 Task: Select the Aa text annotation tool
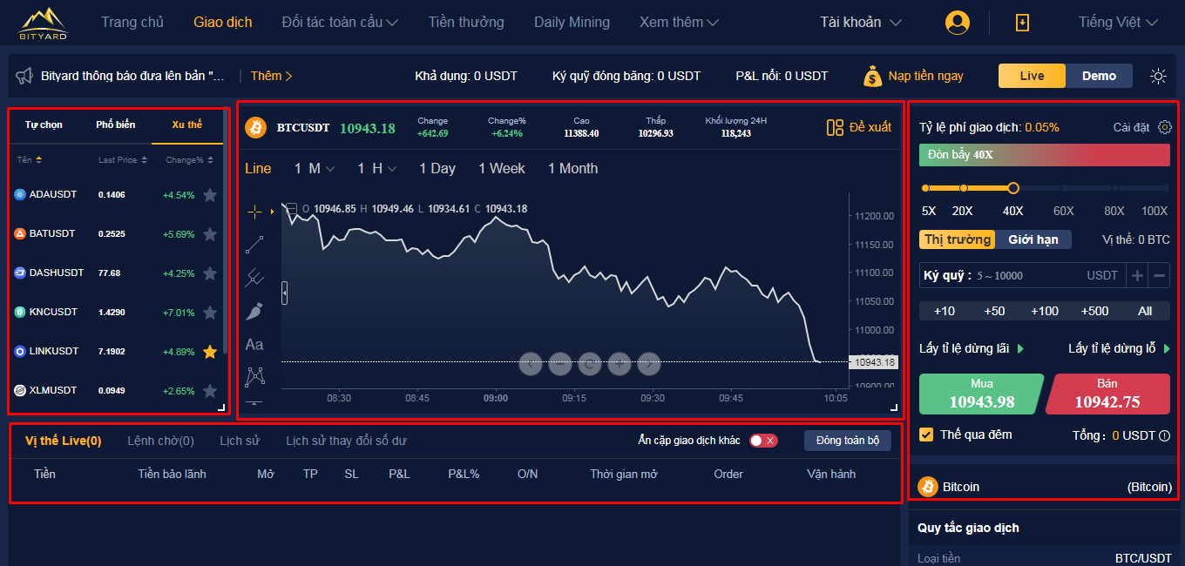254,345
